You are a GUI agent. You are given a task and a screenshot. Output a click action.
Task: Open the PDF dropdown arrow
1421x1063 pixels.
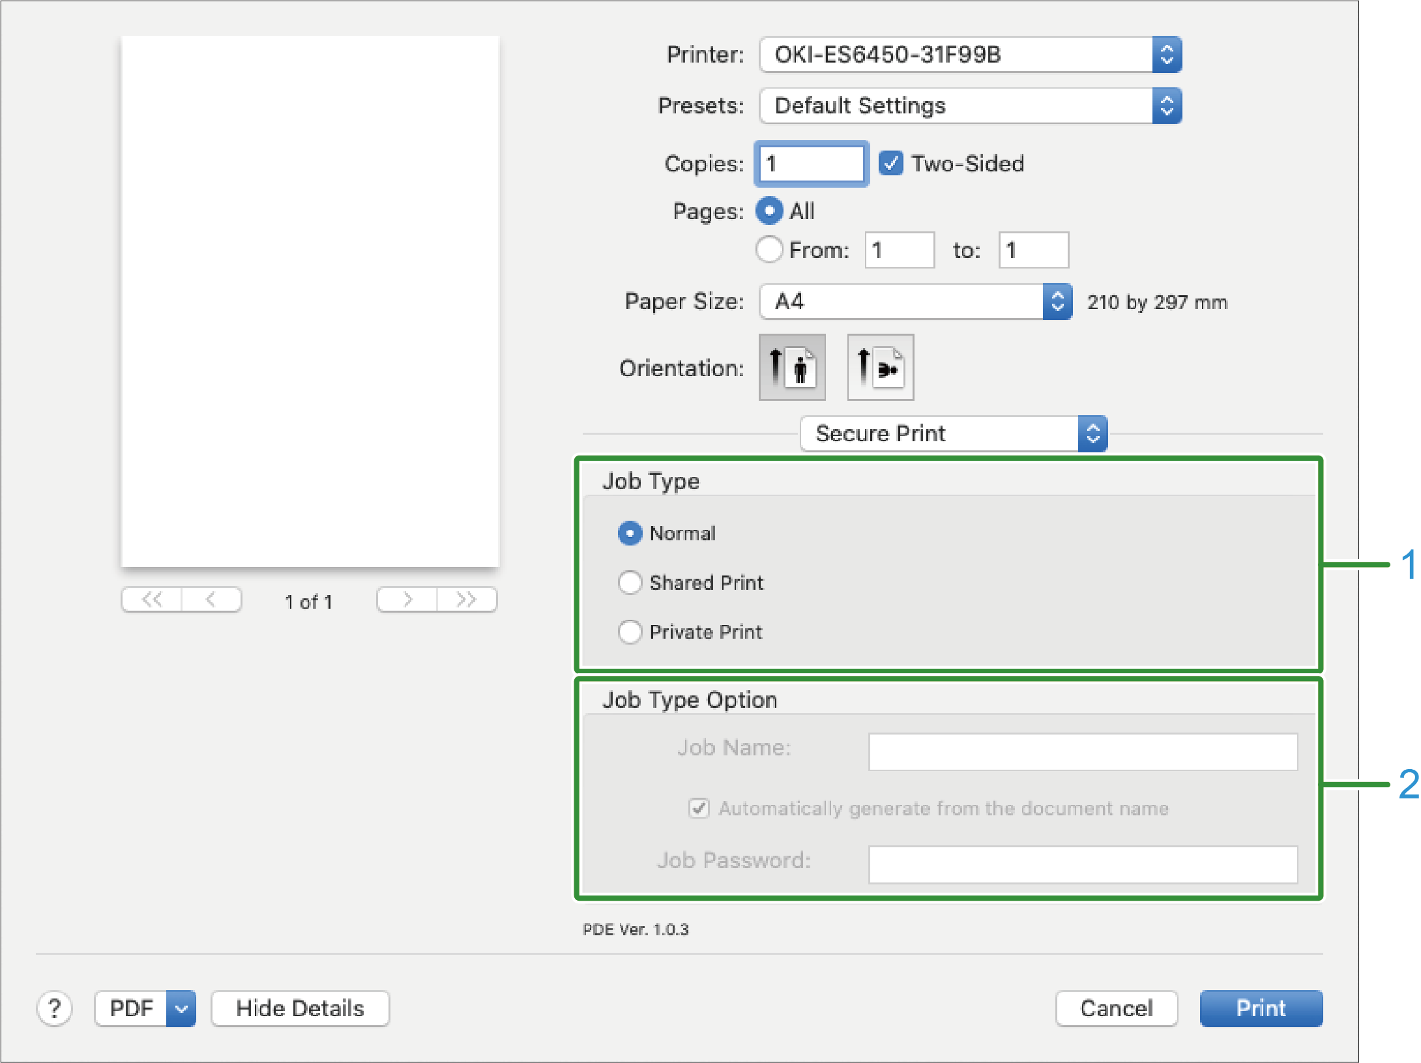point(181,1008)
